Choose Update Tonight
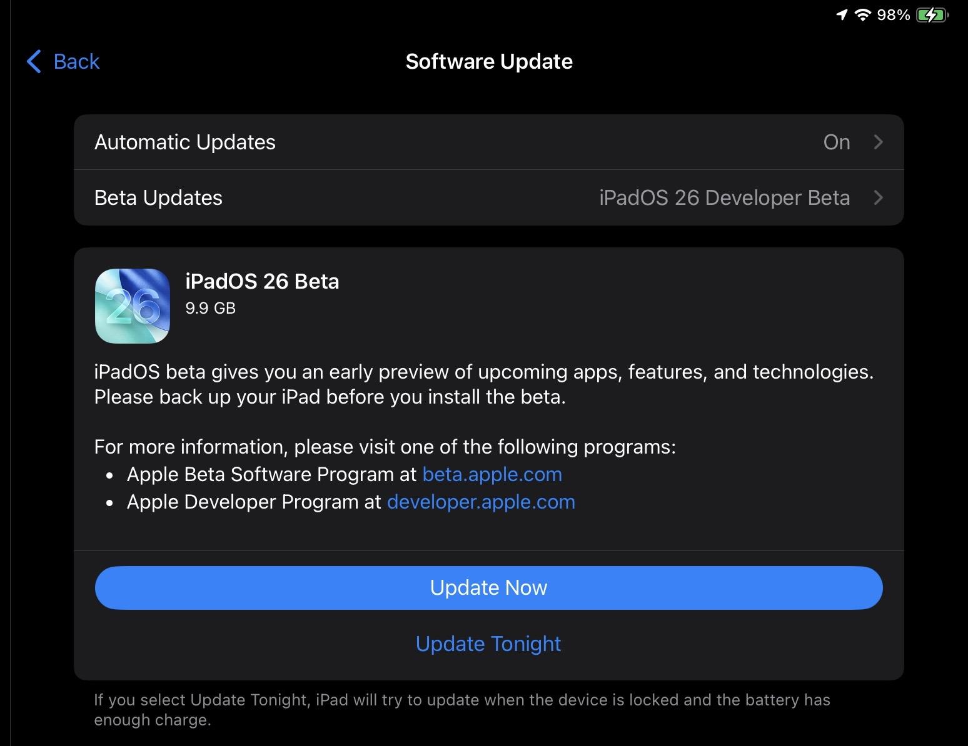 (x=488, y=644)
